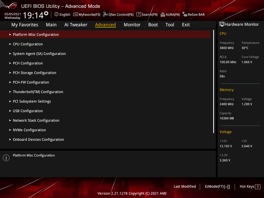Expand USB Configuration arrow

click(x=10, y=111)
